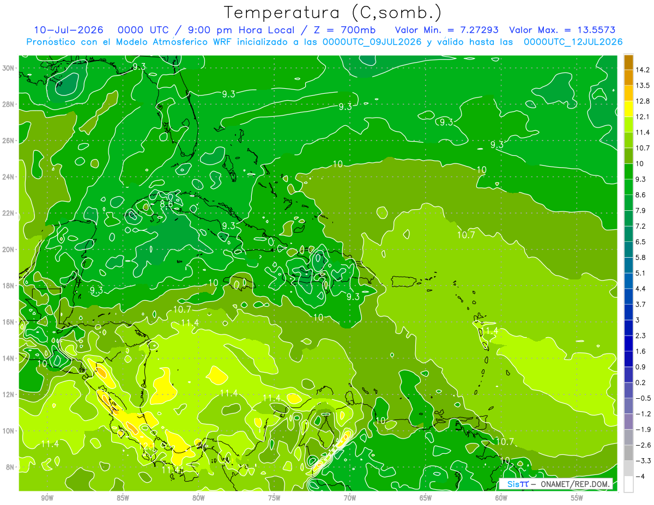654x505 pixels.
Task: Pick the gray swatch between -2.6 and -3.3
Action: click(x=628, y=453)
